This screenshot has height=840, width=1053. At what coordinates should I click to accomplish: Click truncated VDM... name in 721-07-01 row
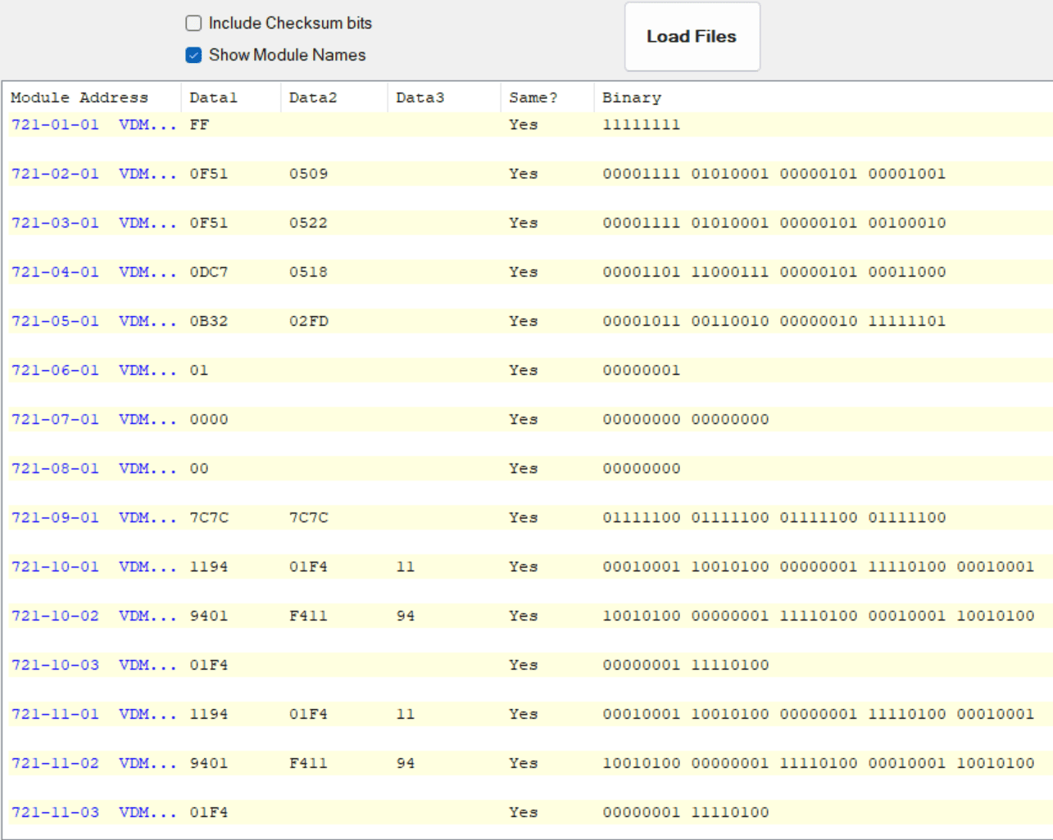point(148,420)
